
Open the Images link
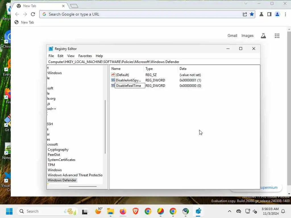click(x=248, y=35)
